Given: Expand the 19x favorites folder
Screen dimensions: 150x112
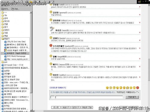Looking at the screenshot, I should [4, 15].
